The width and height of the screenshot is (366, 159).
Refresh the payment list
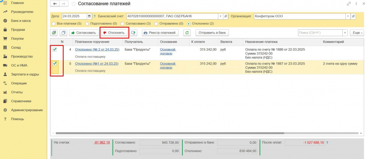pos(187,33)
